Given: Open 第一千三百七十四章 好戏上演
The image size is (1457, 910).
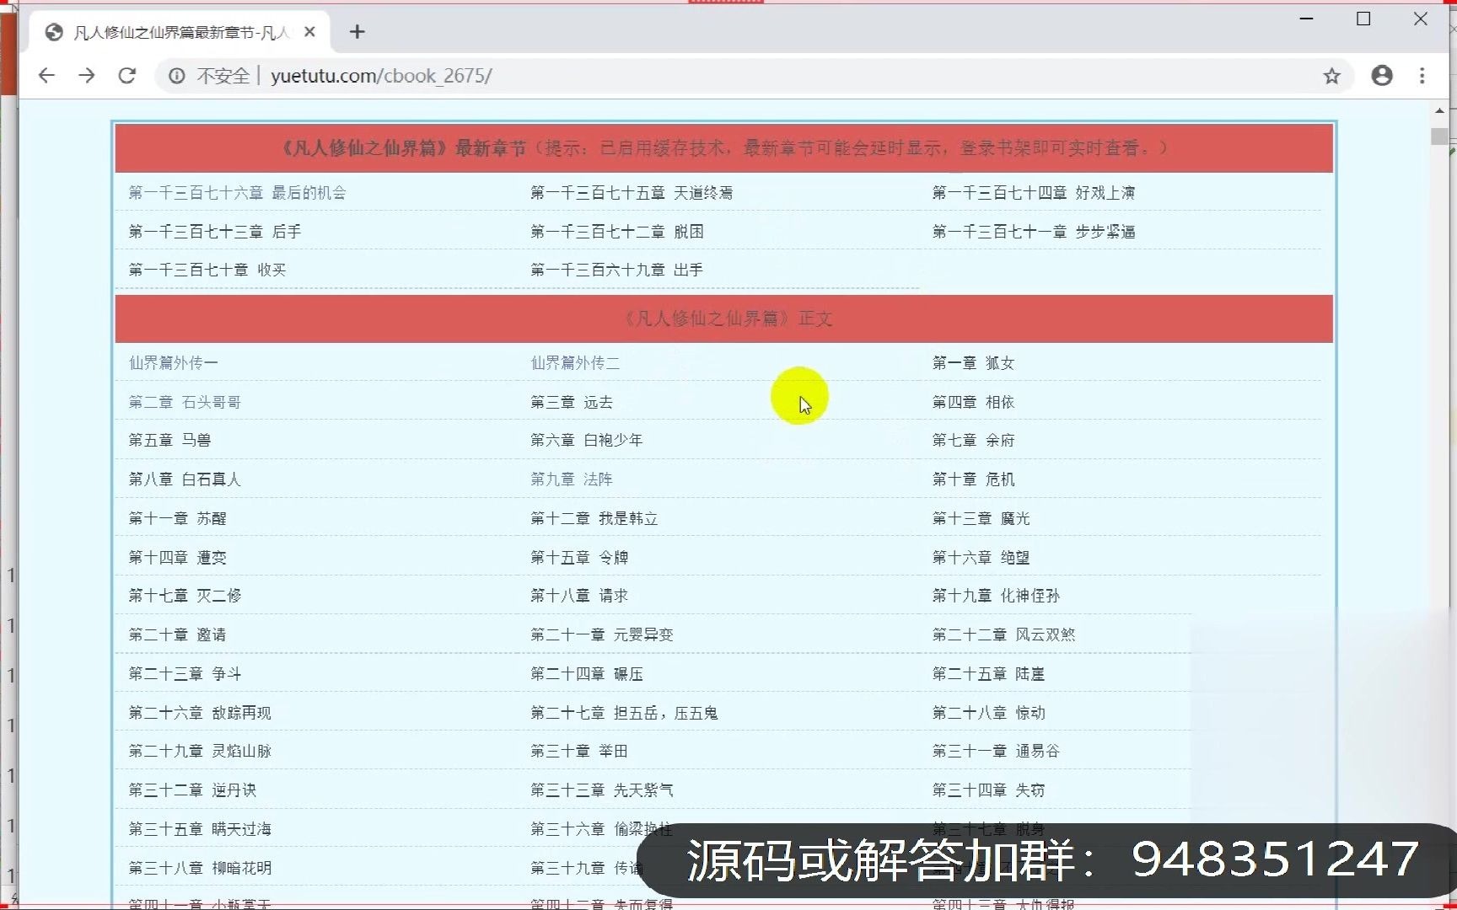Looking at the screenshot, I should pos(1034,193).
